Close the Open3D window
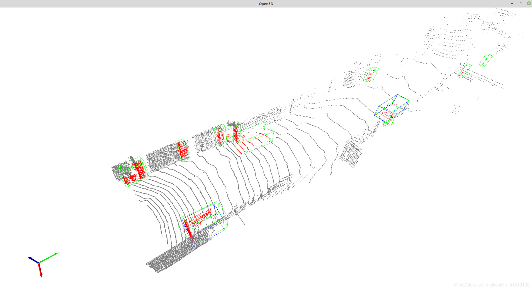 pyautogui.click(x=529, y=3)
